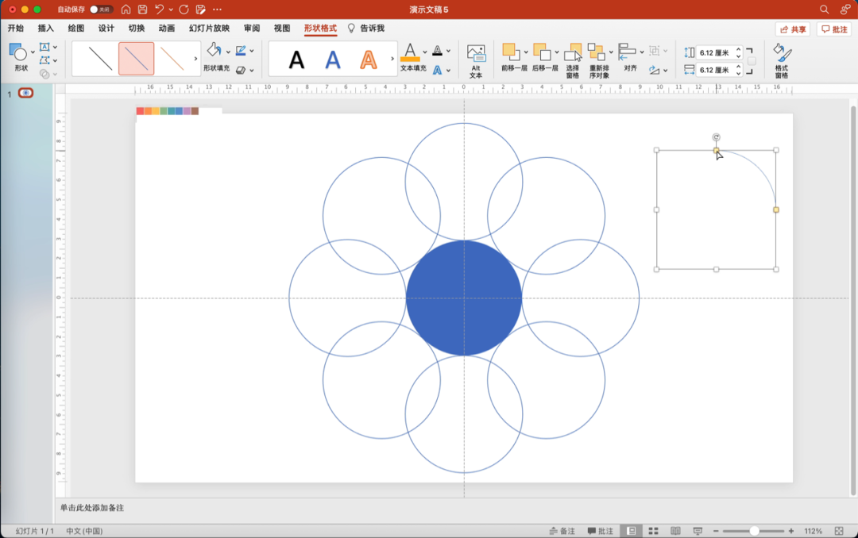Open the 幻灯片放映 ribbon tab
The height and width of the screenshot is (538, 858).
pos(210,29)
